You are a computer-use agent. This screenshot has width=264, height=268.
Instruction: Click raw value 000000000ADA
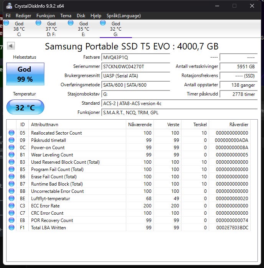(231, 140)
